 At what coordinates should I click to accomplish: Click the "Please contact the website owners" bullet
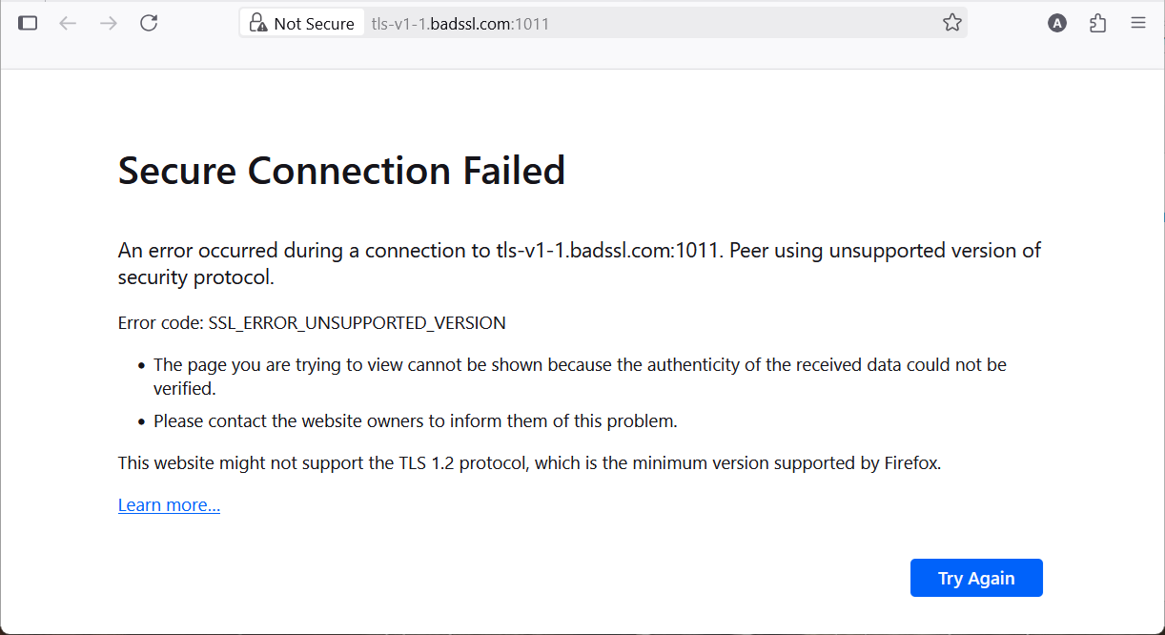coord(415,420)
